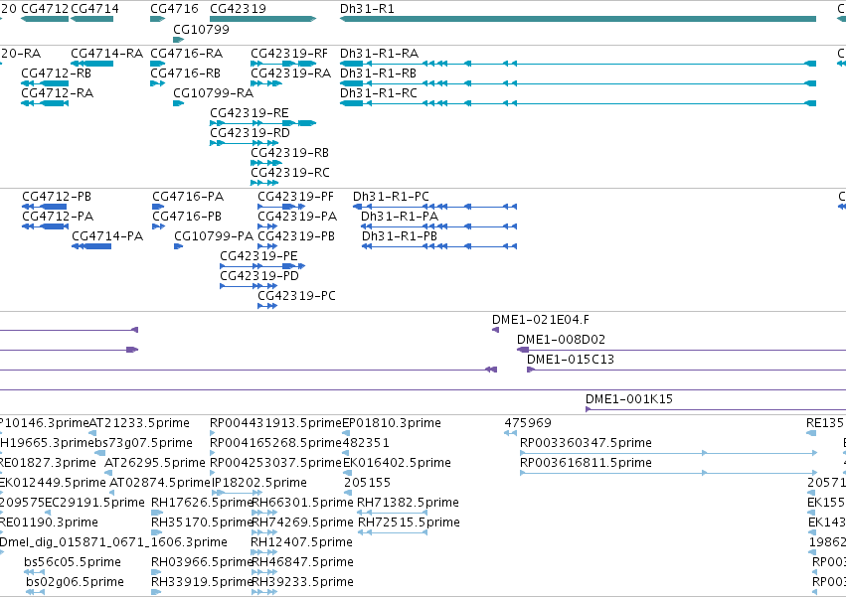The width and height of the screenshot is (846, 597).
Task: Click the CG10799-PA protein label
Action: pos(214,236)
